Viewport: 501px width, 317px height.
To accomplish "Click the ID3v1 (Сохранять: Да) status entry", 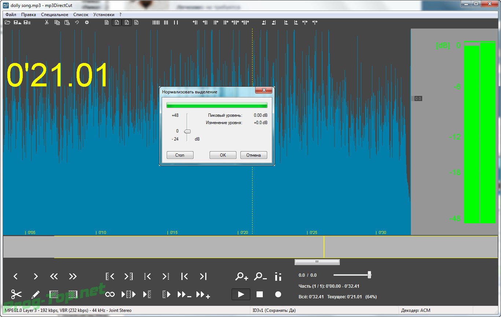I will 274,310.
